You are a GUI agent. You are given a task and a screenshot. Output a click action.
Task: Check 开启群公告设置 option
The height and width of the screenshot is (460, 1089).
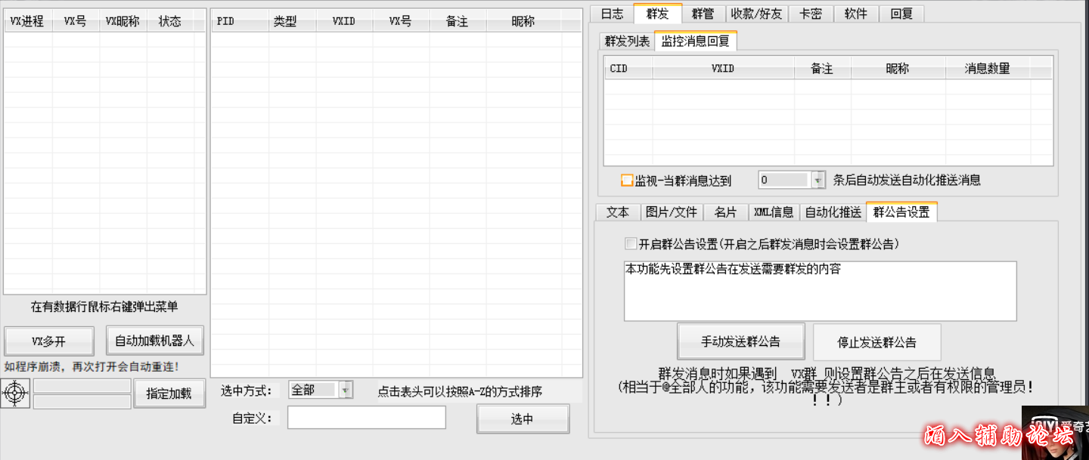(x=631, y=243)
